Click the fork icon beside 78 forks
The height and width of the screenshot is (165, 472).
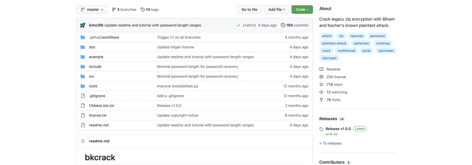click(321, 100)
